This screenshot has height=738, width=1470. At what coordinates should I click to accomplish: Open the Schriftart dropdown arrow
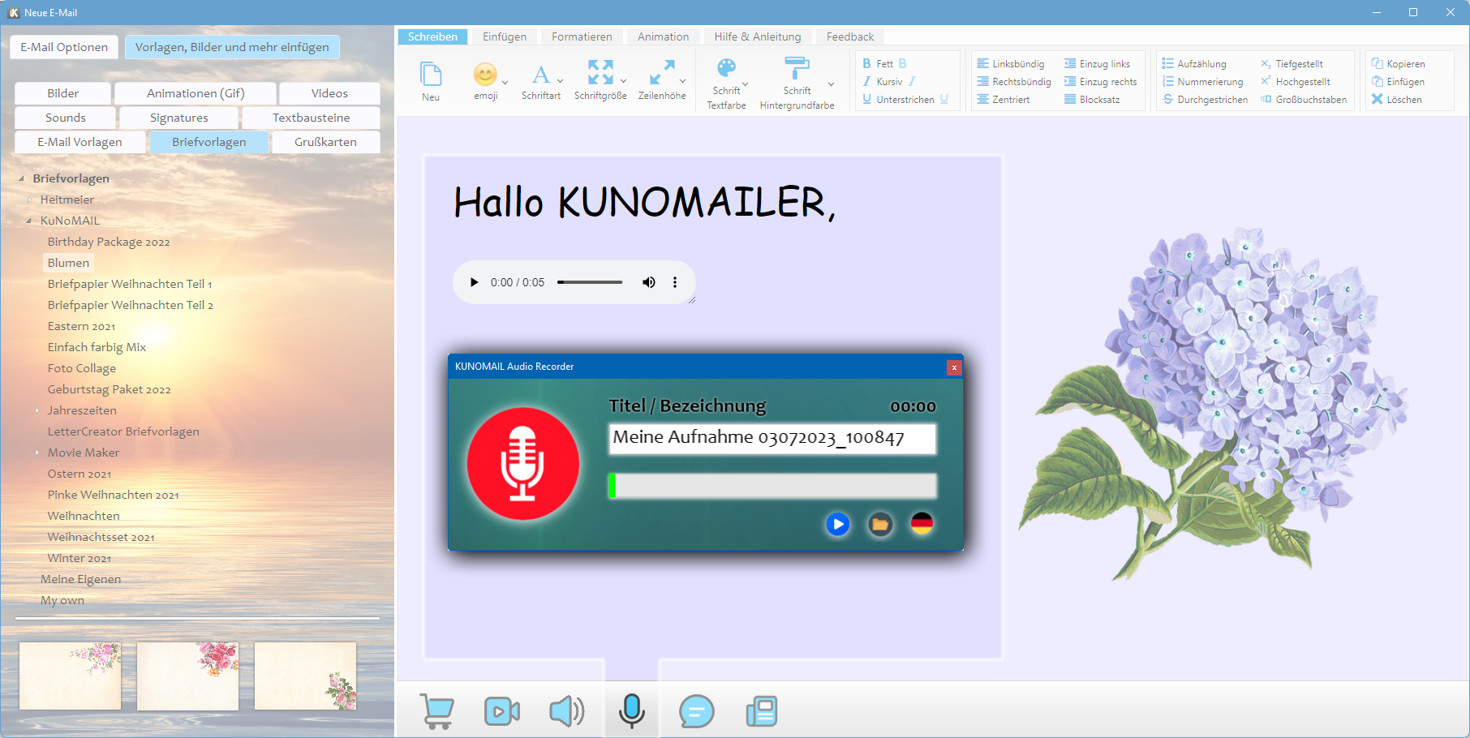tap(560, 81)
